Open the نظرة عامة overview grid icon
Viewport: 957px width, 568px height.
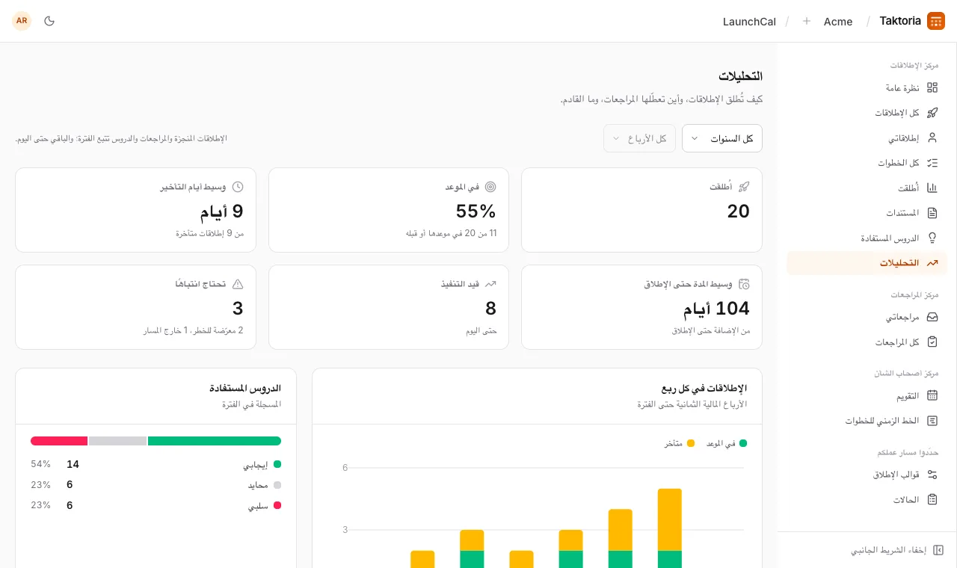932,87
